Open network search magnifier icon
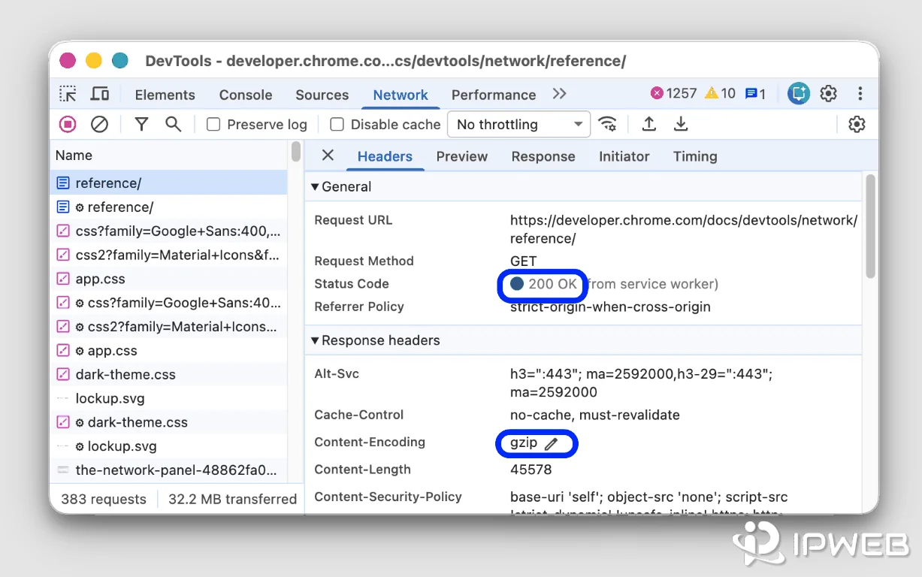This screenshot has width=922, height=577. pos(173,124)
